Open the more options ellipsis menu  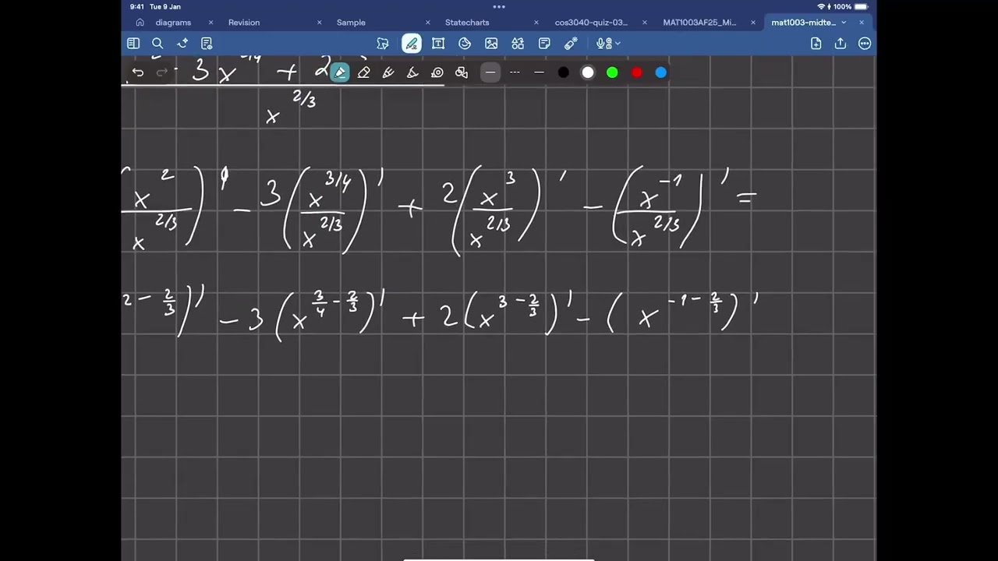[x=865, y=44]
